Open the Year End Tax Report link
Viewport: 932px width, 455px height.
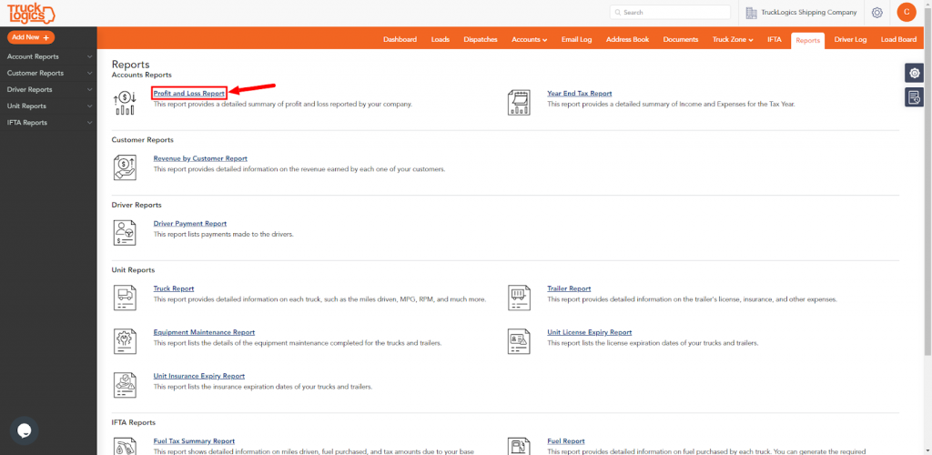tap(580, 93)
